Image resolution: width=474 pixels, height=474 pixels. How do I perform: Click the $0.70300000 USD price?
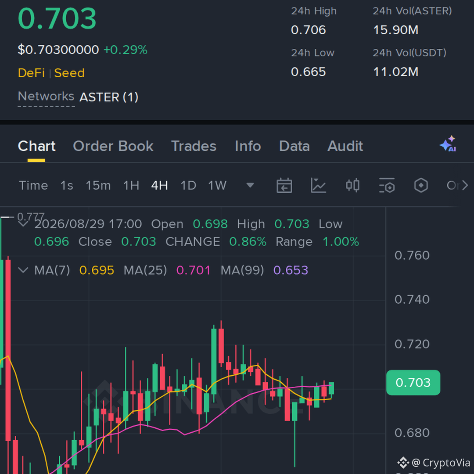[58, 50]
